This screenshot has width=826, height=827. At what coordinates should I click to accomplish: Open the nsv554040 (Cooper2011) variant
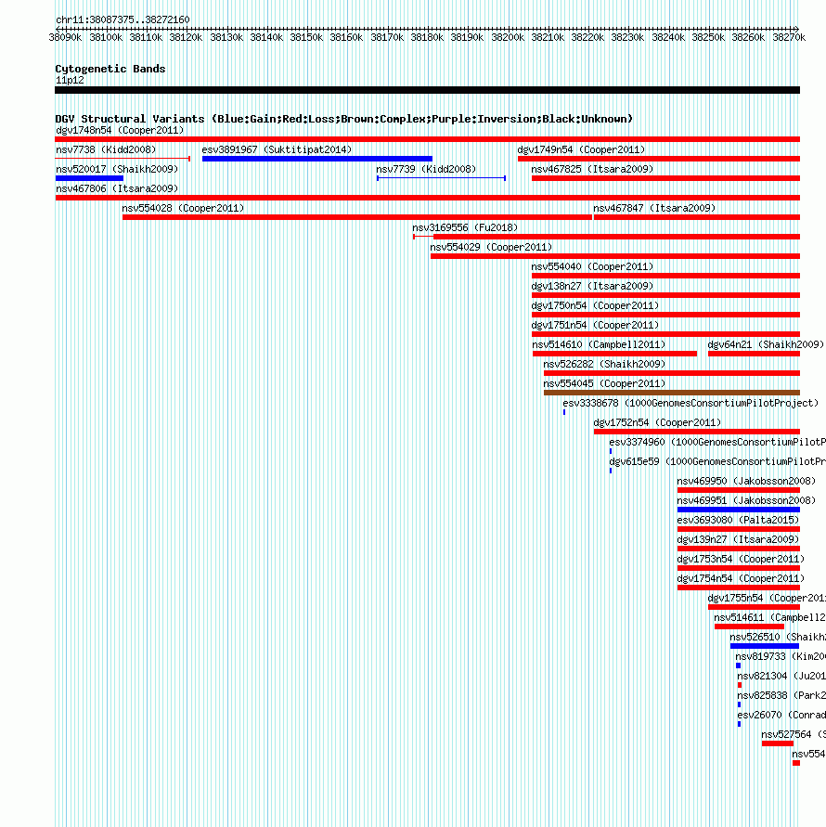click(592, 267)
